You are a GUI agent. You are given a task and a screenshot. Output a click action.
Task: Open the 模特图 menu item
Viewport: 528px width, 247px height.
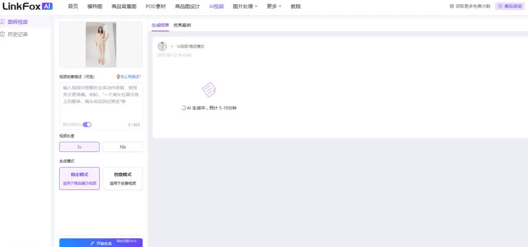(95, 6)
